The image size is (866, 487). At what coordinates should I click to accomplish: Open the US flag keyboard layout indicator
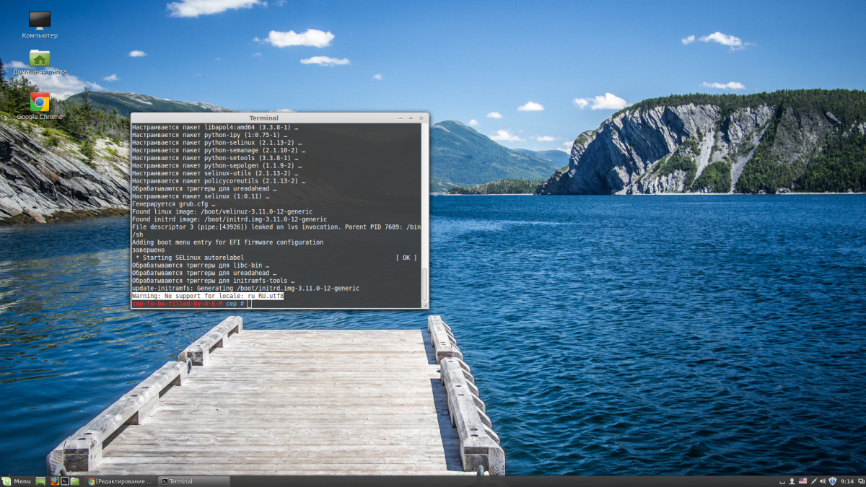802,481
